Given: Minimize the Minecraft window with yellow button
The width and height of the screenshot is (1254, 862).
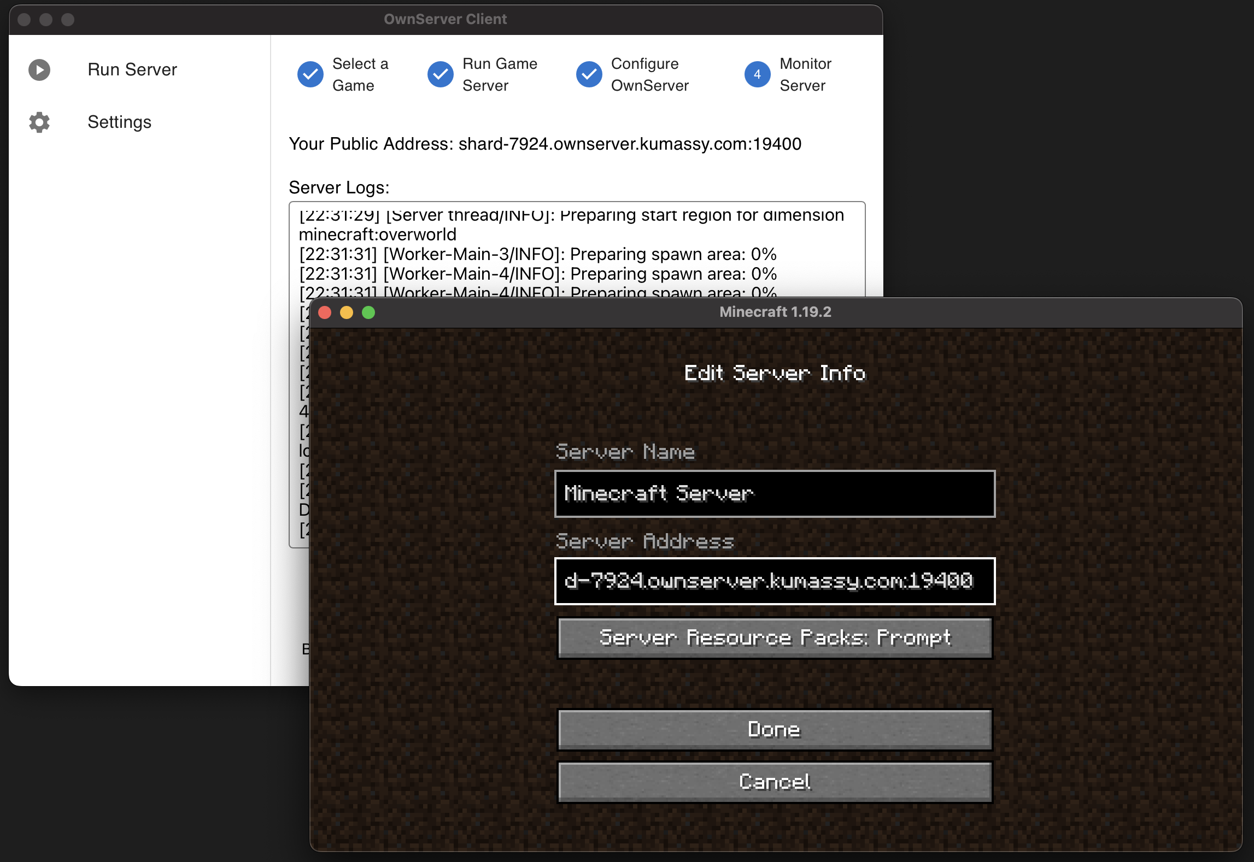Looking at the screenshot, I should coord(347,312).
